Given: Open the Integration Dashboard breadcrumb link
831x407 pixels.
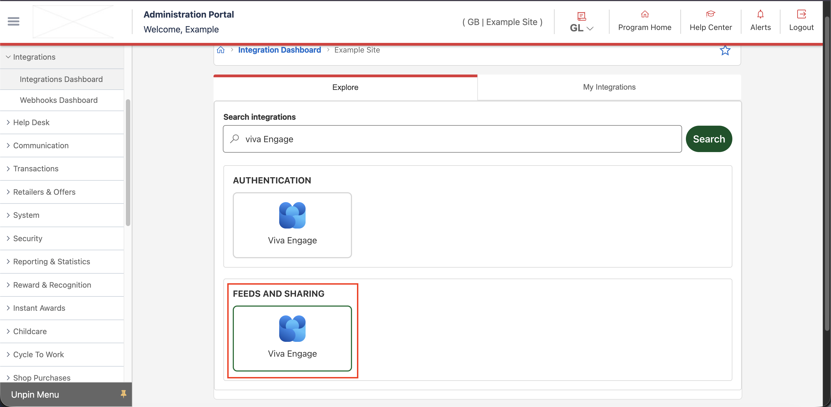Looking at the screenshot, I should click(279, 50).
